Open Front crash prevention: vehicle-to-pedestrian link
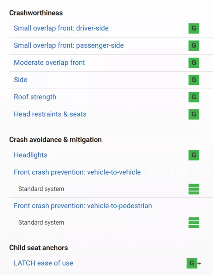Screen dimensions: 213x275 click(x=83, y=206)
